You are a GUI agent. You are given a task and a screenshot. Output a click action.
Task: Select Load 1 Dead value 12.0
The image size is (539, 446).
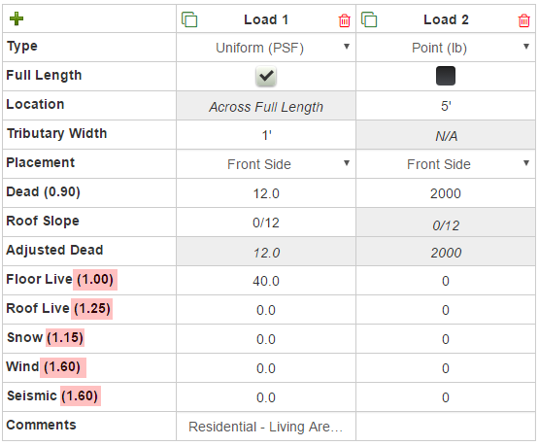click(x=266, y=193)
